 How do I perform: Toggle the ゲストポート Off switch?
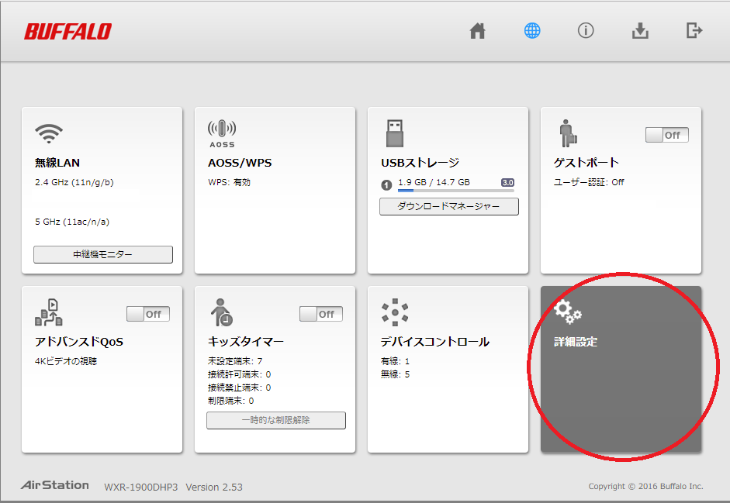(666, 135)
